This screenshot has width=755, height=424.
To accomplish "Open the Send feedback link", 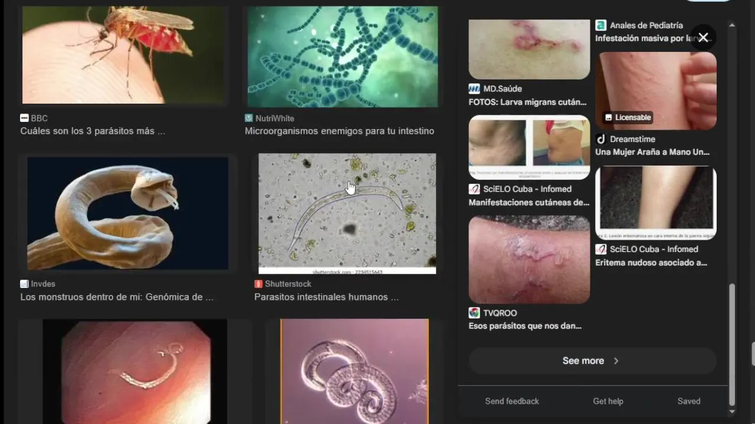I will [512, 401].
